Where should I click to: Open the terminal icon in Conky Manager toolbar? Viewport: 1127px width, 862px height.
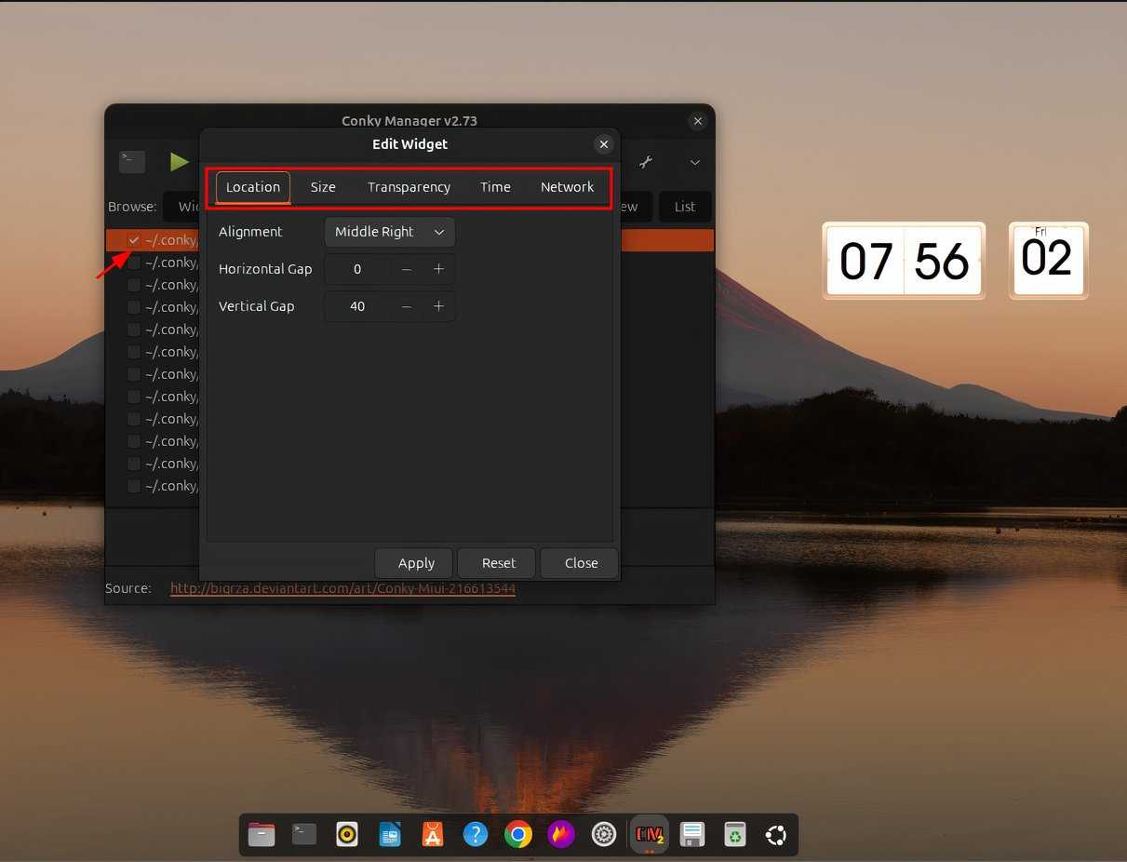pos(131,161)
